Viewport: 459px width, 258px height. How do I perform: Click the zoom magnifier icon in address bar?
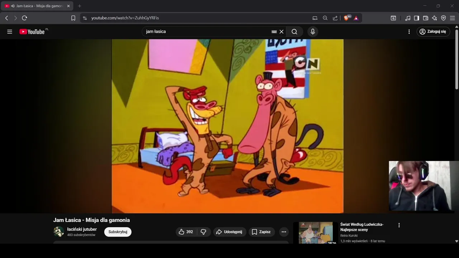[x=325, y=18]
